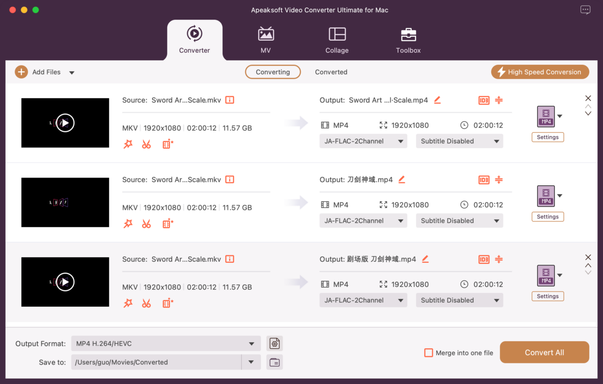Open the effects wand for the first file
This screenshot has height=384, width=603.
128,144
